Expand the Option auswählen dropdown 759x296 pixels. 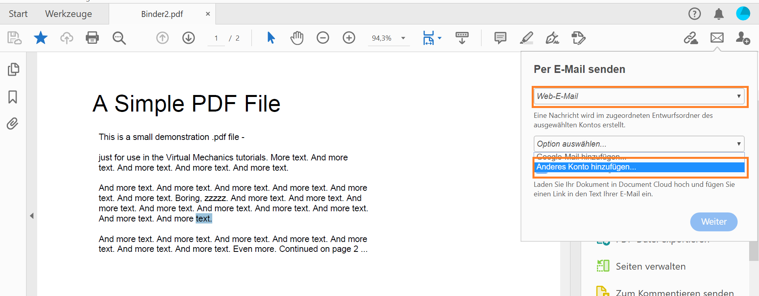pos(639,144)
